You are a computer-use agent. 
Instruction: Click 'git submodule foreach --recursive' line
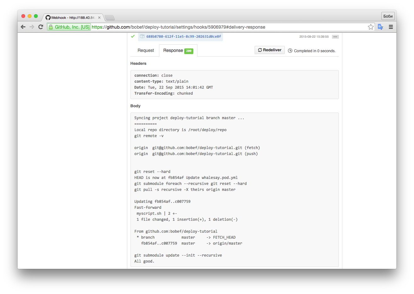190,184
